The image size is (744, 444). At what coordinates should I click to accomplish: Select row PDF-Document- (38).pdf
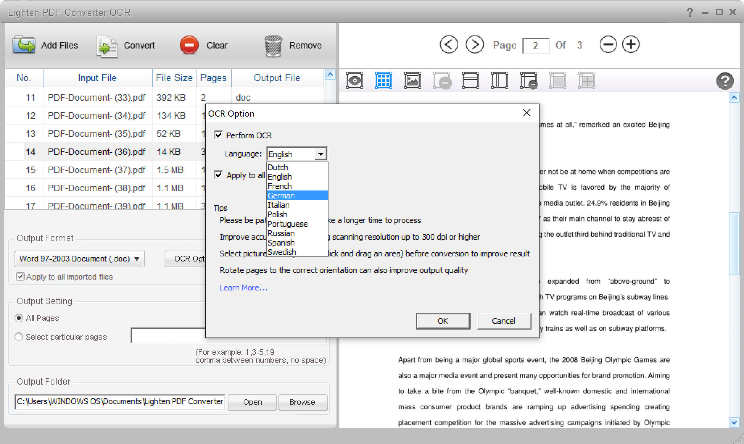tap(105, 188)
